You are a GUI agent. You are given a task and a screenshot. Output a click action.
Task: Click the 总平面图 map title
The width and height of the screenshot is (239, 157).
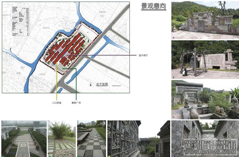[102, 84]
